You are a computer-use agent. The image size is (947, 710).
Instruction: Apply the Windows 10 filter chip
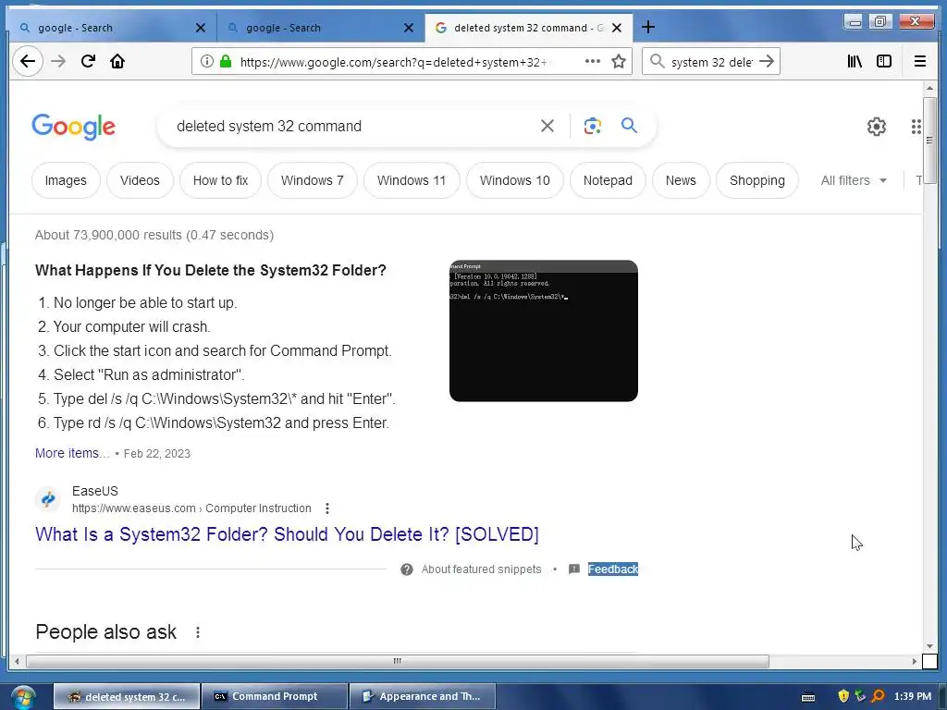click(x=514, y=180)
